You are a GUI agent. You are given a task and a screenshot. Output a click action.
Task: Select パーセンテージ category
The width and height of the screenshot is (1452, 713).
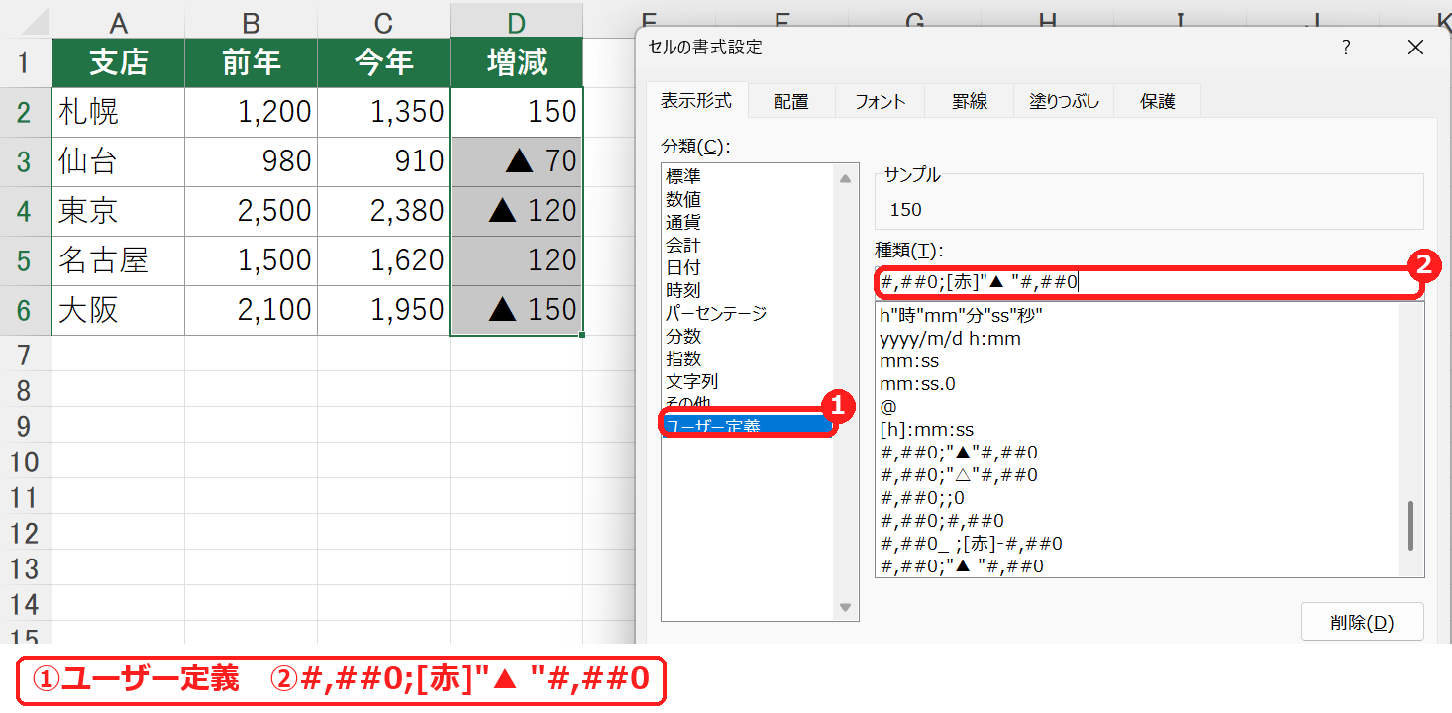716,313
